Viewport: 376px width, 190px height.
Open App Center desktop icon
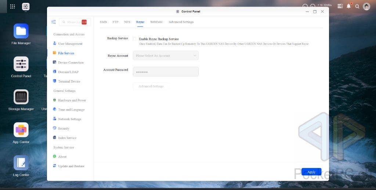coord(21,130)
